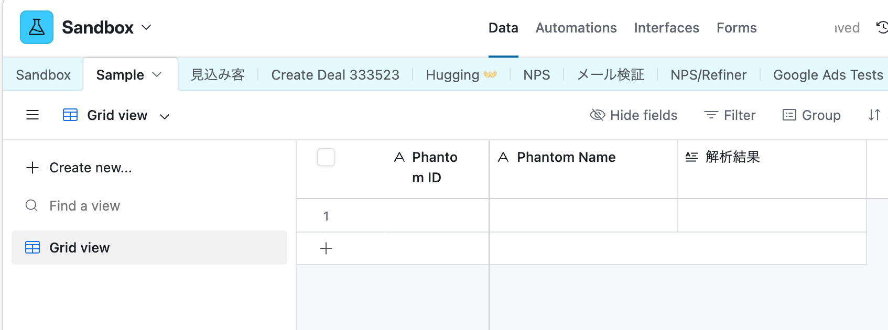The width and height of the screenshot is (888, 330).
Task: Open the base history clock icon
Action: 882,27
